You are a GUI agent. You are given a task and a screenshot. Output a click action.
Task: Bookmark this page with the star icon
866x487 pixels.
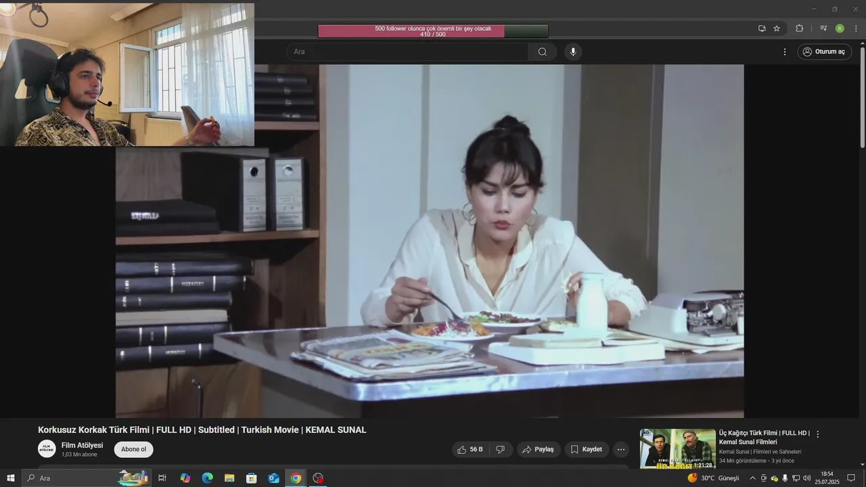coord(777,28)
